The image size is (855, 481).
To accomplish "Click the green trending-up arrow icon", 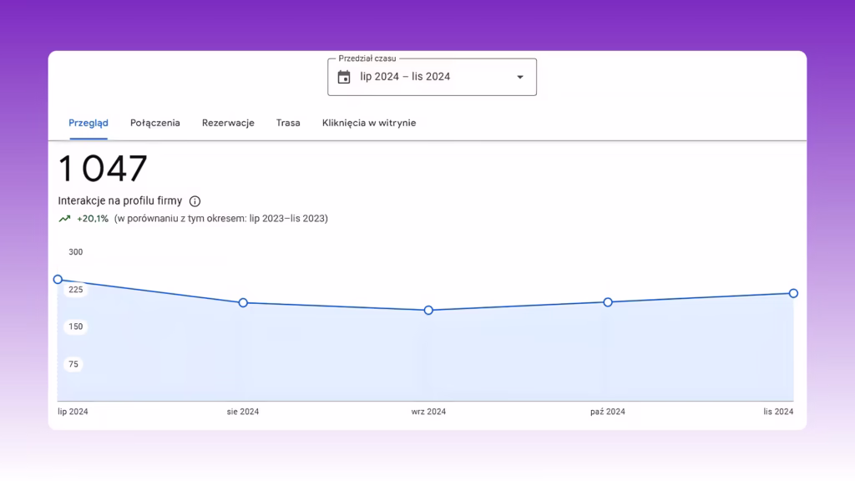I will point(64,219).
